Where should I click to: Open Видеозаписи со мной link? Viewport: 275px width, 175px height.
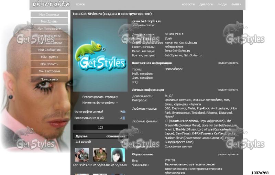pos(89,118)
